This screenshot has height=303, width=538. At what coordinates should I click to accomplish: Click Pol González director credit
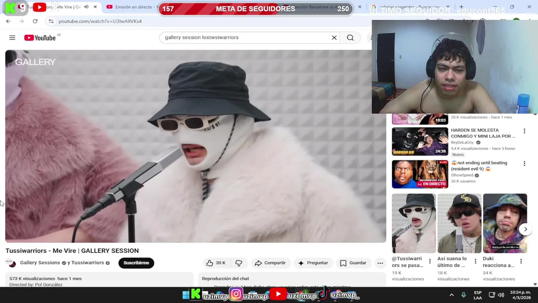pyautogui.click(x=48, y=285)
